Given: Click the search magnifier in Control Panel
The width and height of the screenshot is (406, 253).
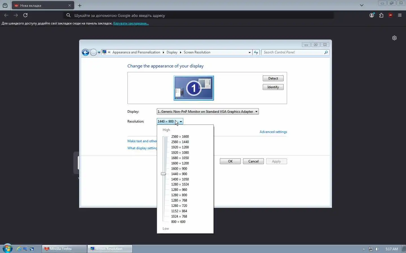Looking at the screenshot, I should [x=326, y=52].
